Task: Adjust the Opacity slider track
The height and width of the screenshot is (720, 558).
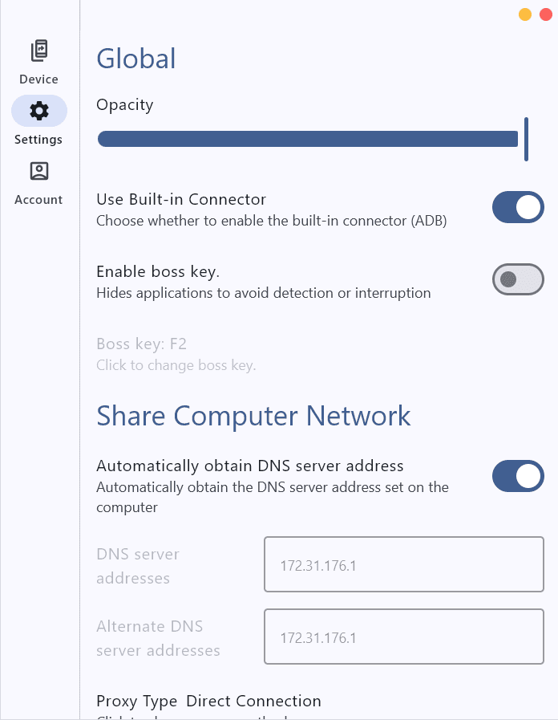Action: pos(307,140)
